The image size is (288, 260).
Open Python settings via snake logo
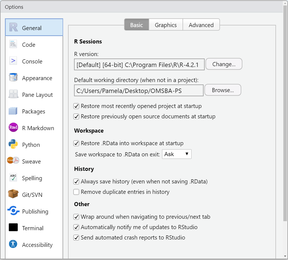click(13, 144)
